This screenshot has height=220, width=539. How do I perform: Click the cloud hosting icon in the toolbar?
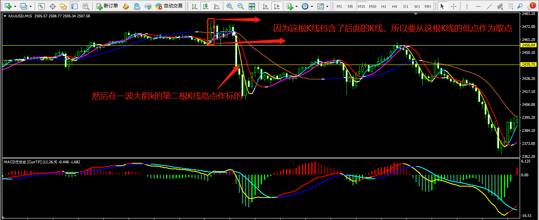point(137,6)
